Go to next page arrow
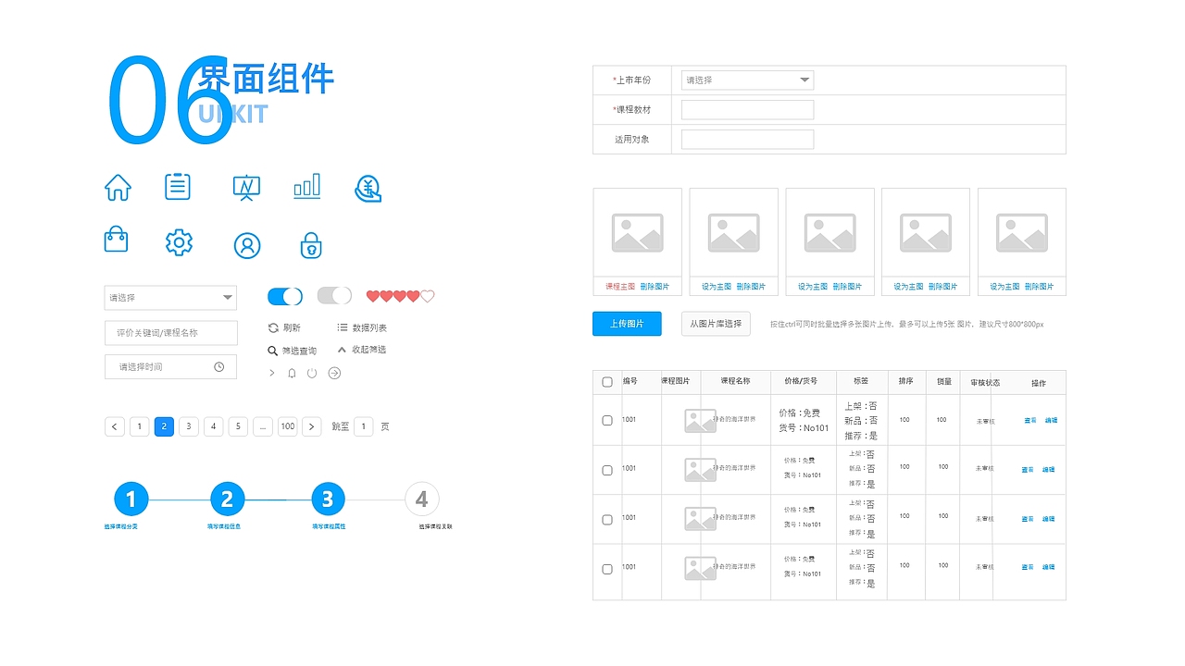Viewport: 1185px width, 666px height. click(x=312, y=426)
